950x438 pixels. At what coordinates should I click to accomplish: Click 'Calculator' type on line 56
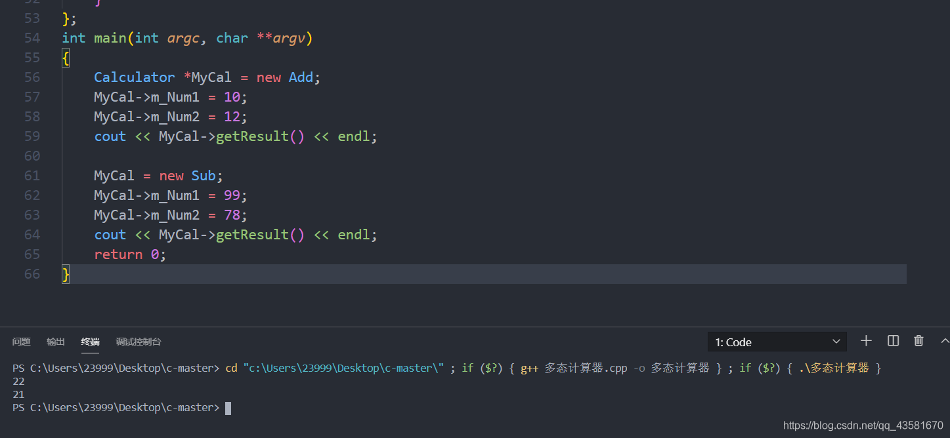[135, 77]
